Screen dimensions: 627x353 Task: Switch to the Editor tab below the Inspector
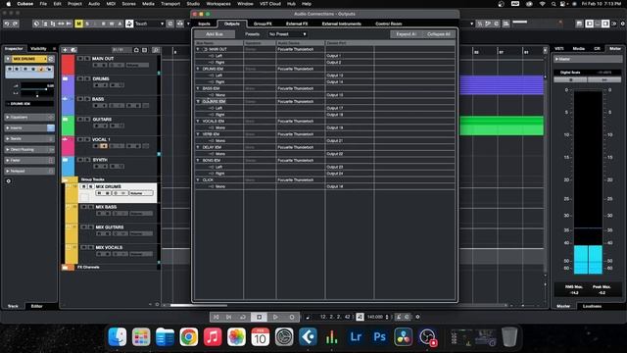pos(37,306)
